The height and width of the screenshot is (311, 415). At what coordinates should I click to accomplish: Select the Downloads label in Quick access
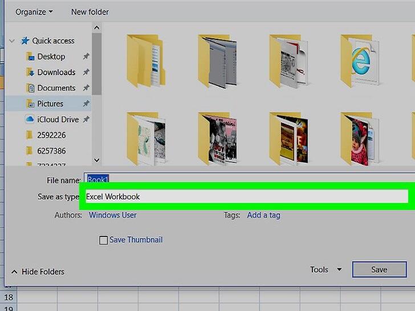click(56, 72)
